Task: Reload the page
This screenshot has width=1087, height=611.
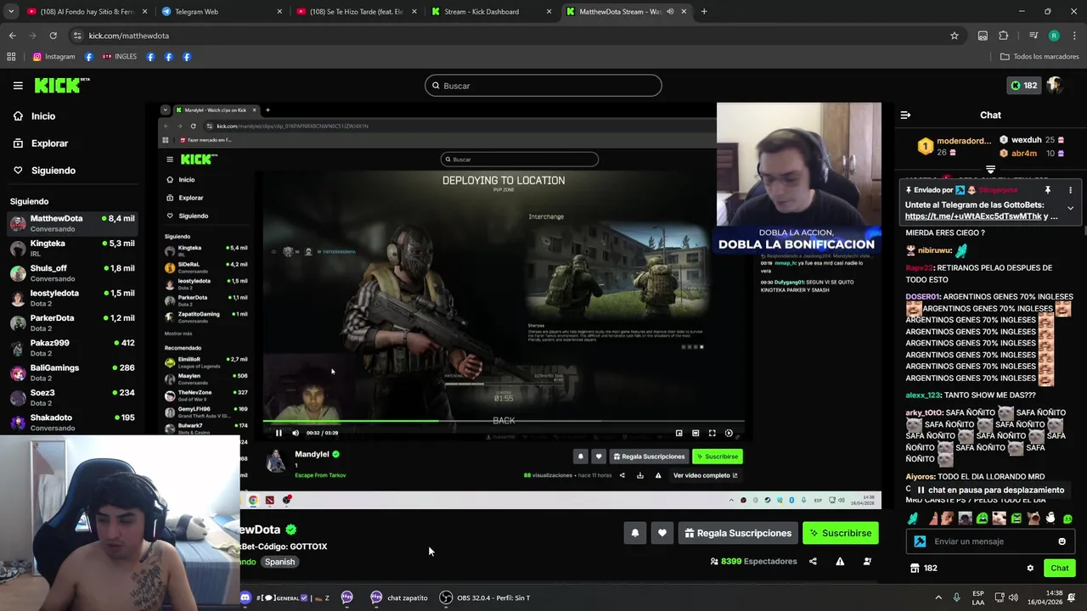Action: pyautogui.click(x=53, y=36)
